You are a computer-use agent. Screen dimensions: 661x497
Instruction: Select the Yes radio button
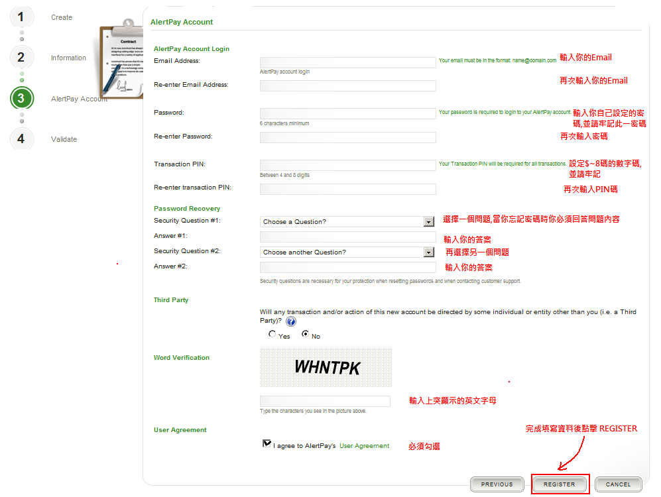tap(272, 334)
